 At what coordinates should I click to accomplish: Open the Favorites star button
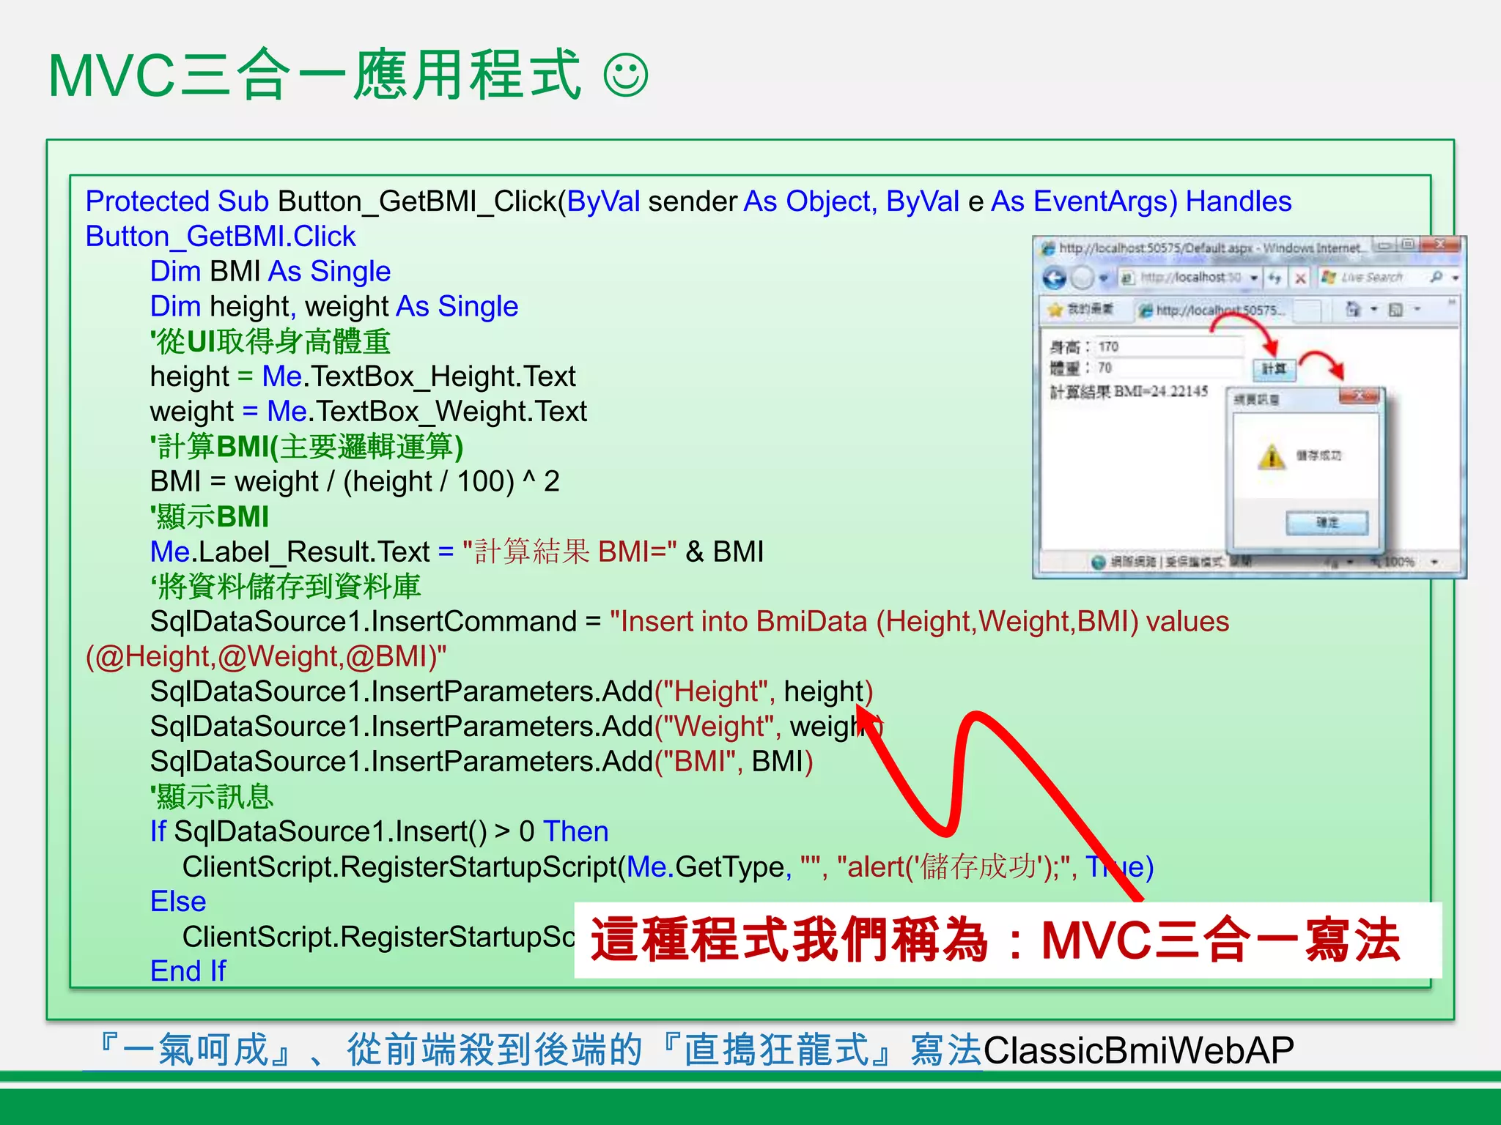[x=1055, y=310]
